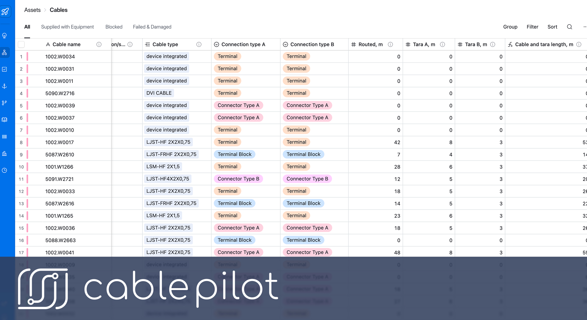587x320 pixels.
Task: Click the anchor icon in sidebar
Action: pos(5,86)
